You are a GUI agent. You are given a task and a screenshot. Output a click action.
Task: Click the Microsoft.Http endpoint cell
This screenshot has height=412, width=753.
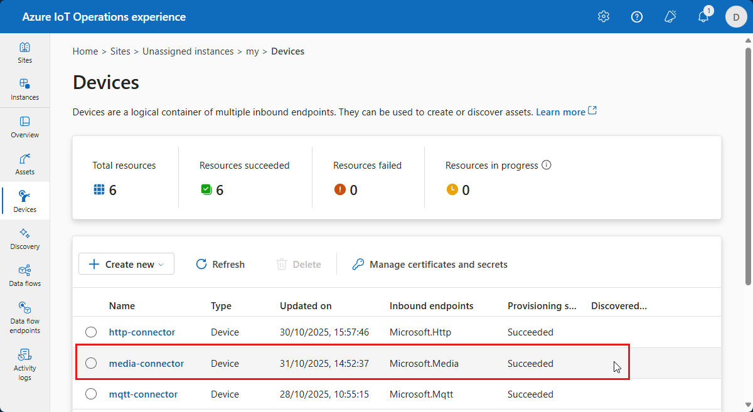click(420, 332)
